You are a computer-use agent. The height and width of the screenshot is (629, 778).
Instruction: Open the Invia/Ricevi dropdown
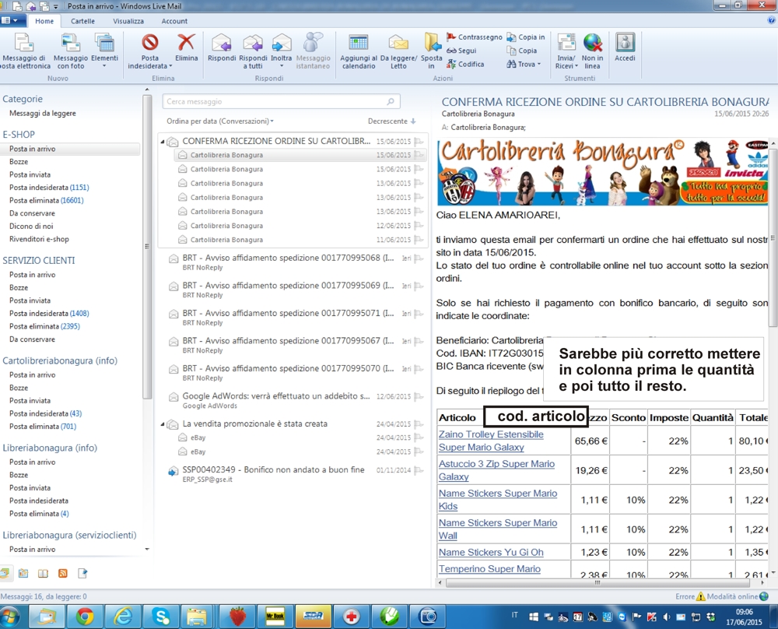click(x=566, y=62)
